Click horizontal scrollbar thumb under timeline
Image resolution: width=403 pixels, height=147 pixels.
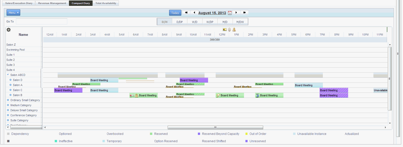pos(215,127)
